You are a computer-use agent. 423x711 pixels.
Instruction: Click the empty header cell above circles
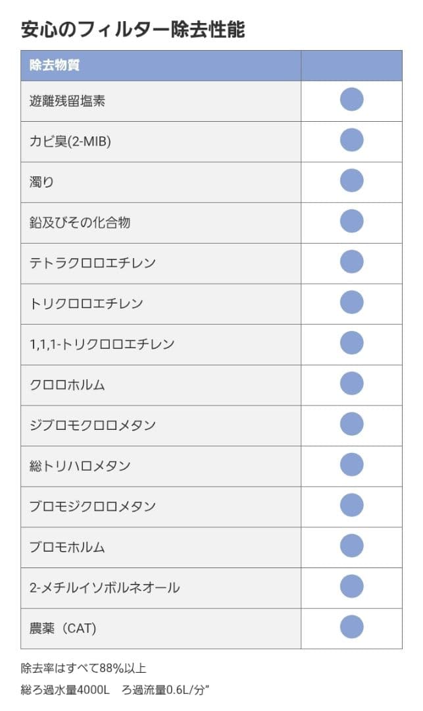click(351, 65)
